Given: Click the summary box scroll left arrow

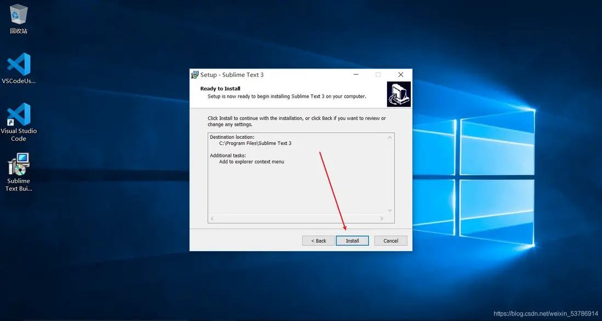Looking at the screenshot, I should 212,218.
